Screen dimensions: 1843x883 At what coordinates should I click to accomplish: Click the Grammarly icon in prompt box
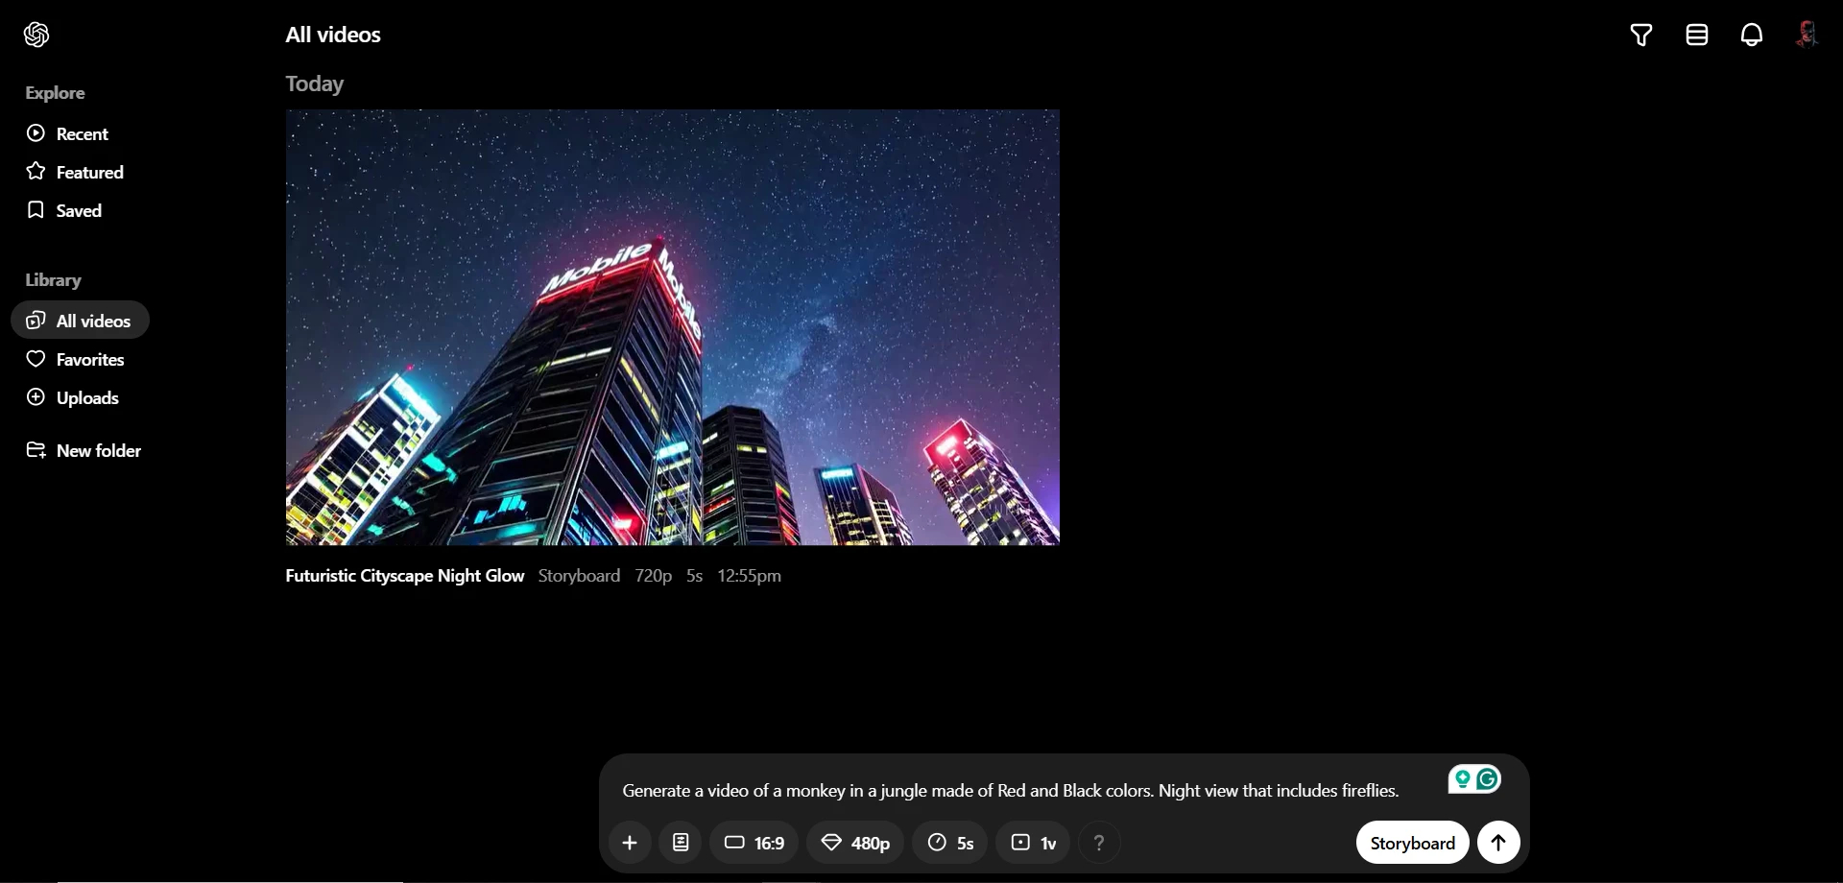pyautogui.click(x=1489, y=779)
